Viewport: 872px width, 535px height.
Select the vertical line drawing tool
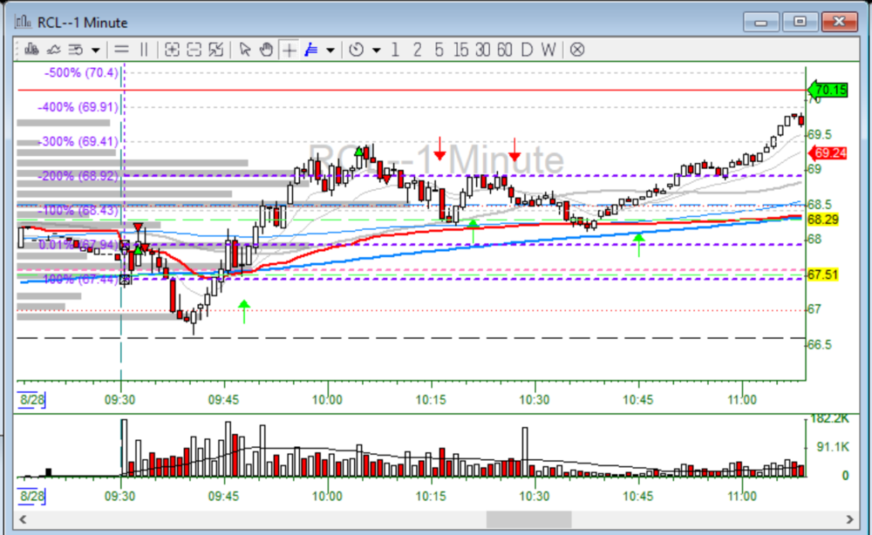click(144, 50)
